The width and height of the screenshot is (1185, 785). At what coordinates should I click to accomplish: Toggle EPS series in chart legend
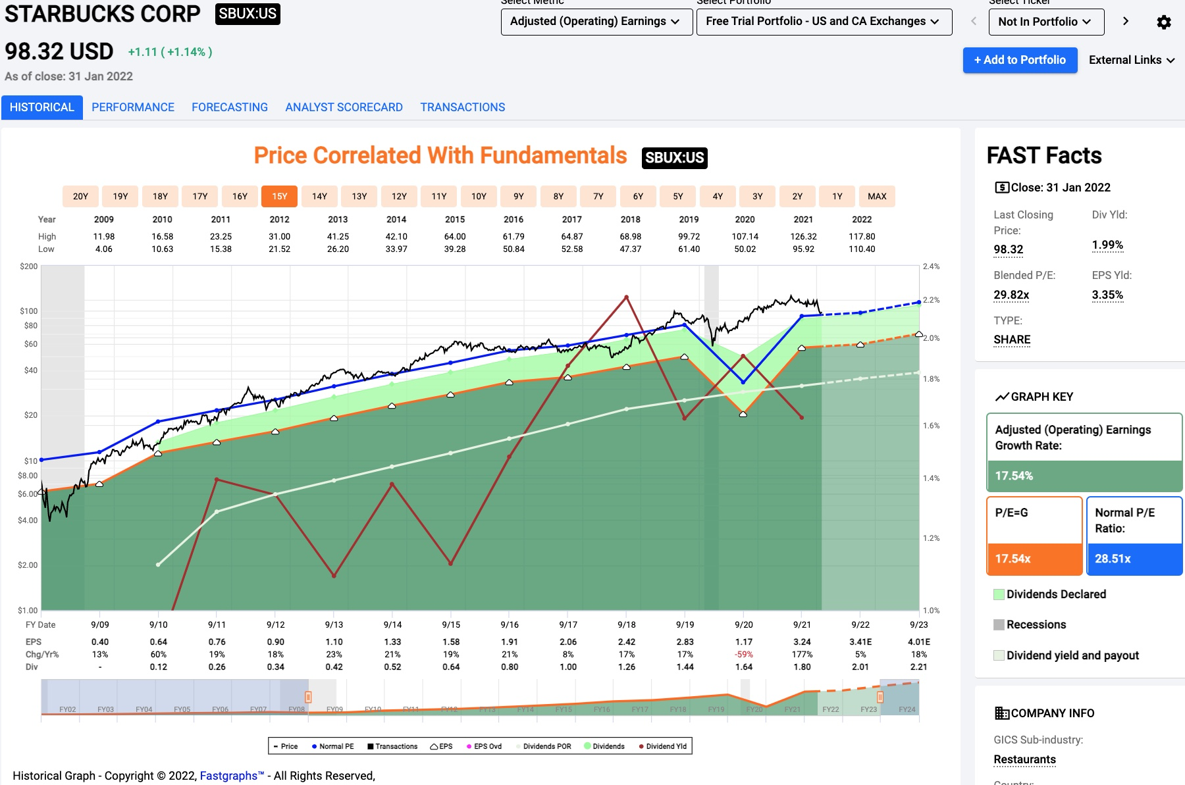click(x=441, y=746)
